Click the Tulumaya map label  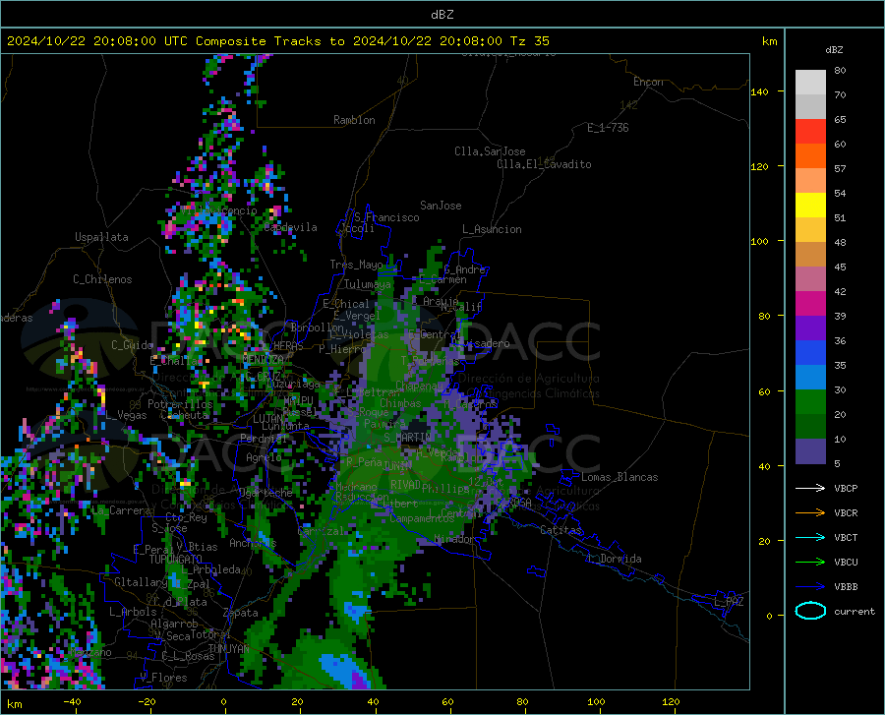click(368, 284)
